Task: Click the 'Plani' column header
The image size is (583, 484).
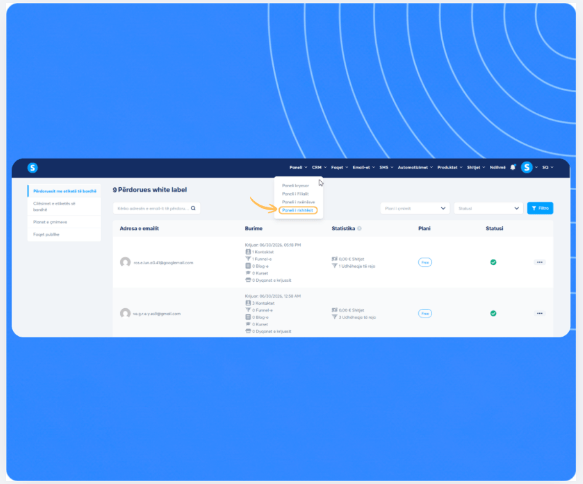Action: point(424,228)
